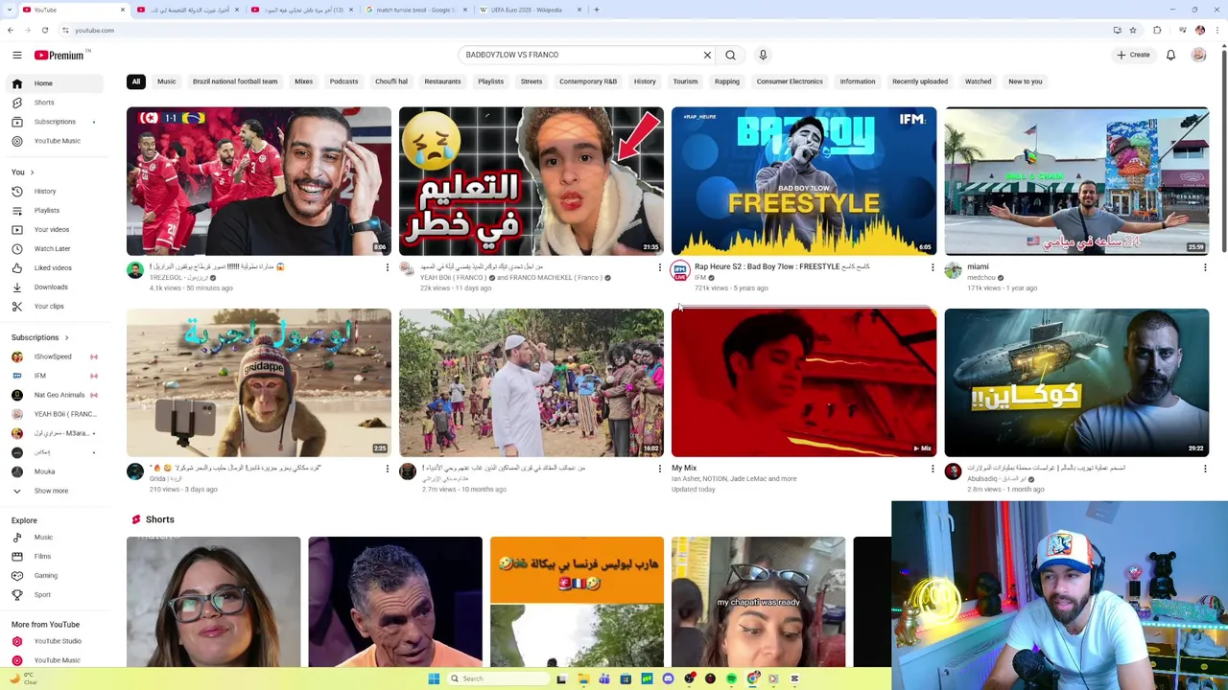
Task: Open YouTube Studio link
Action: pyautogui.click(x=53, y=641)
